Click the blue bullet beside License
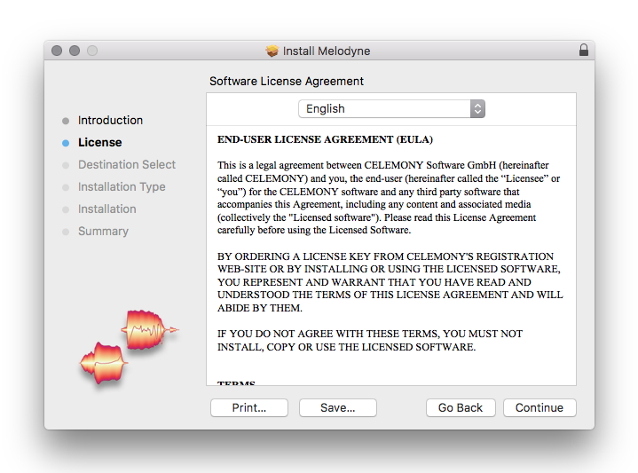The width and height of the screenshot is (638, 473). pyautogui.click(x=66, y=143)
